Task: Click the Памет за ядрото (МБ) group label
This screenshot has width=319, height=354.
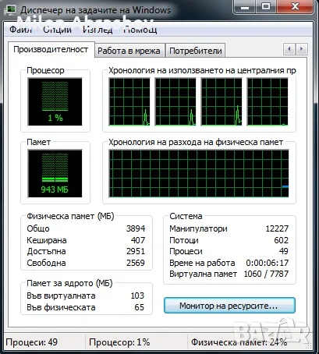Action: point(69,283)
